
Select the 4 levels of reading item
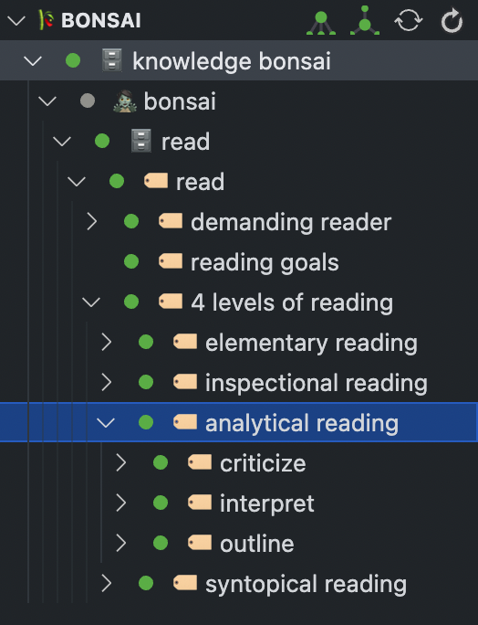tap(292, 302)
